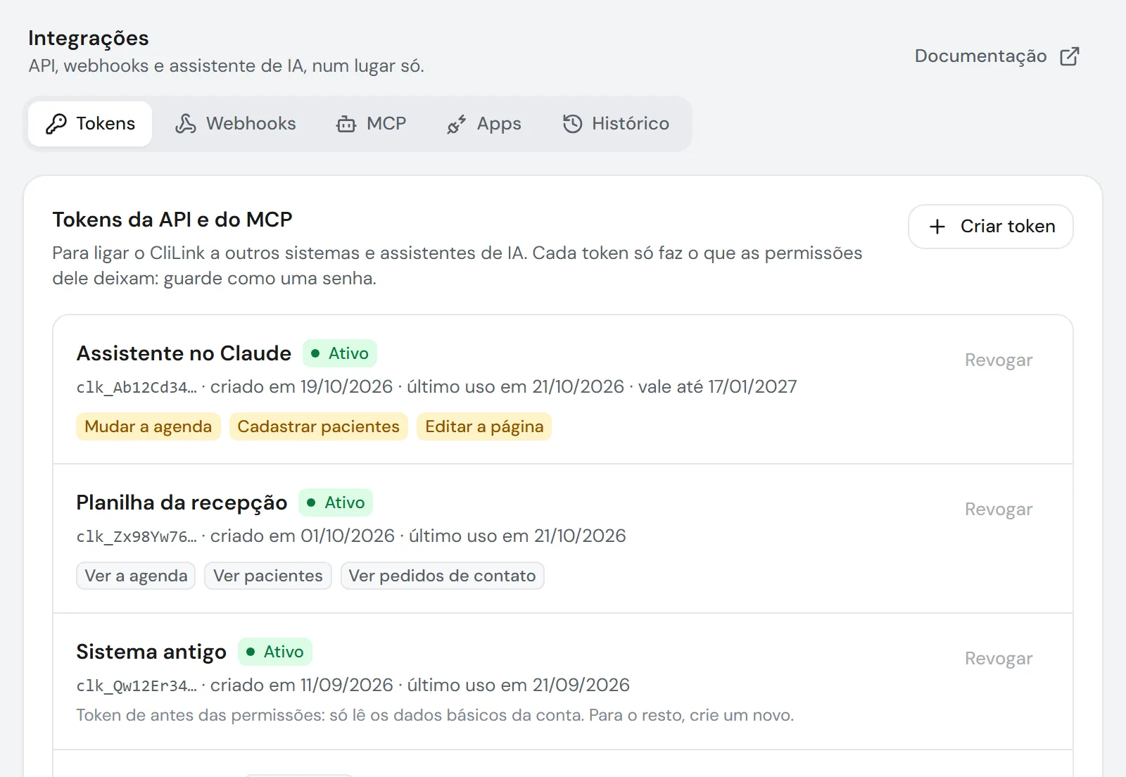Click the Histórico clock icon
The width and height of the screenshot is (1126, 777).
(x=572, y=124)
